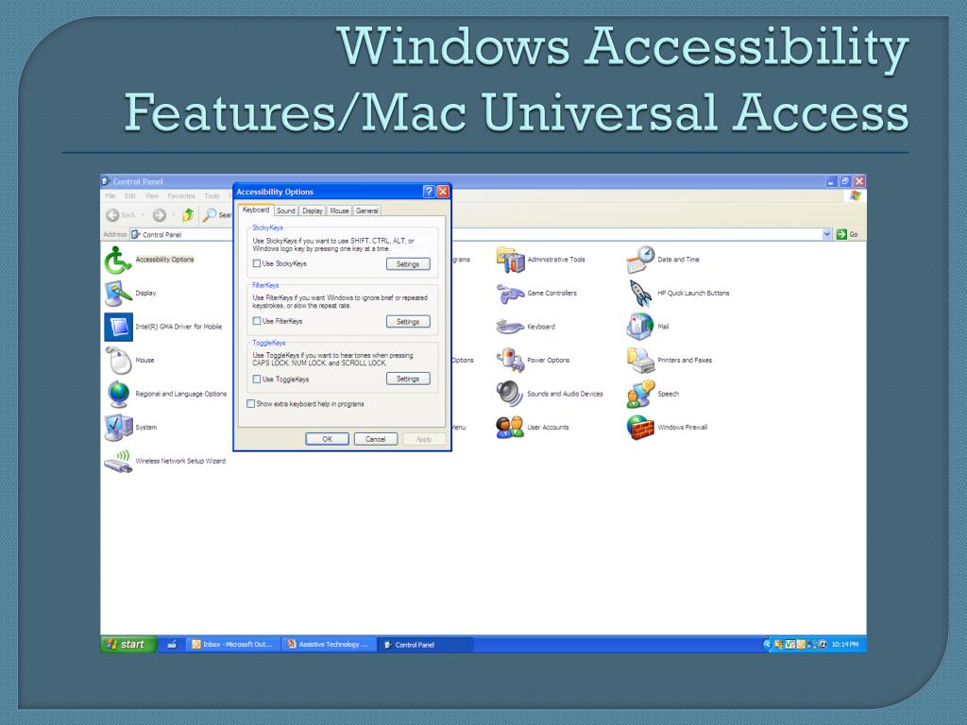Image resolution: width=967 pixels, height=725 pixels.
Task: Open the Date and Time icon
Action: click(640, 260)
